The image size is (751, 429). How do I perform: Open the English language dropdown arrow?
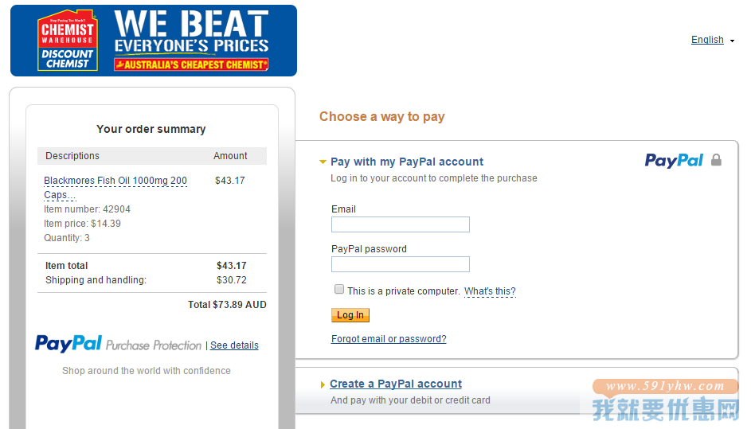732,41
